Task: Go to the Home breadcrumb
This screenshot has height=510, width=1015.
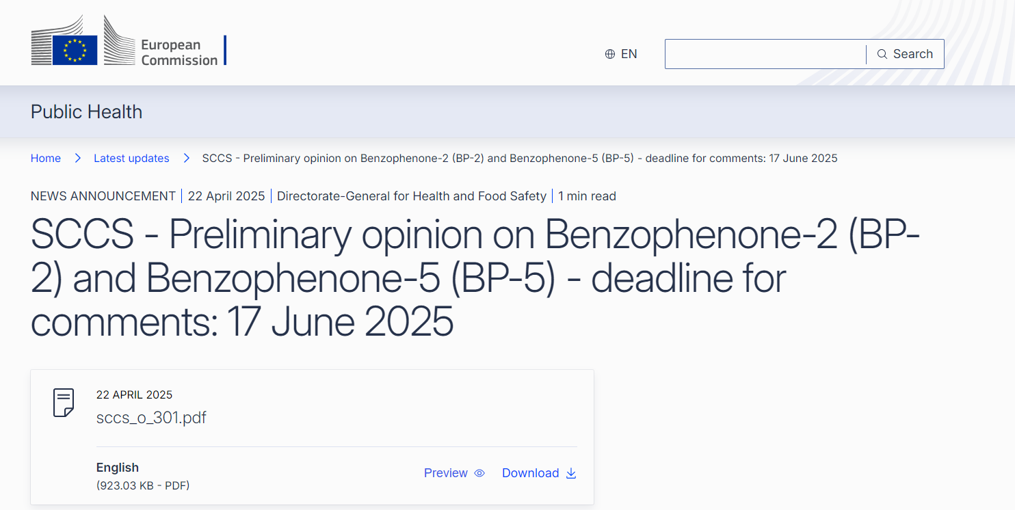Action: pos(46,159)
